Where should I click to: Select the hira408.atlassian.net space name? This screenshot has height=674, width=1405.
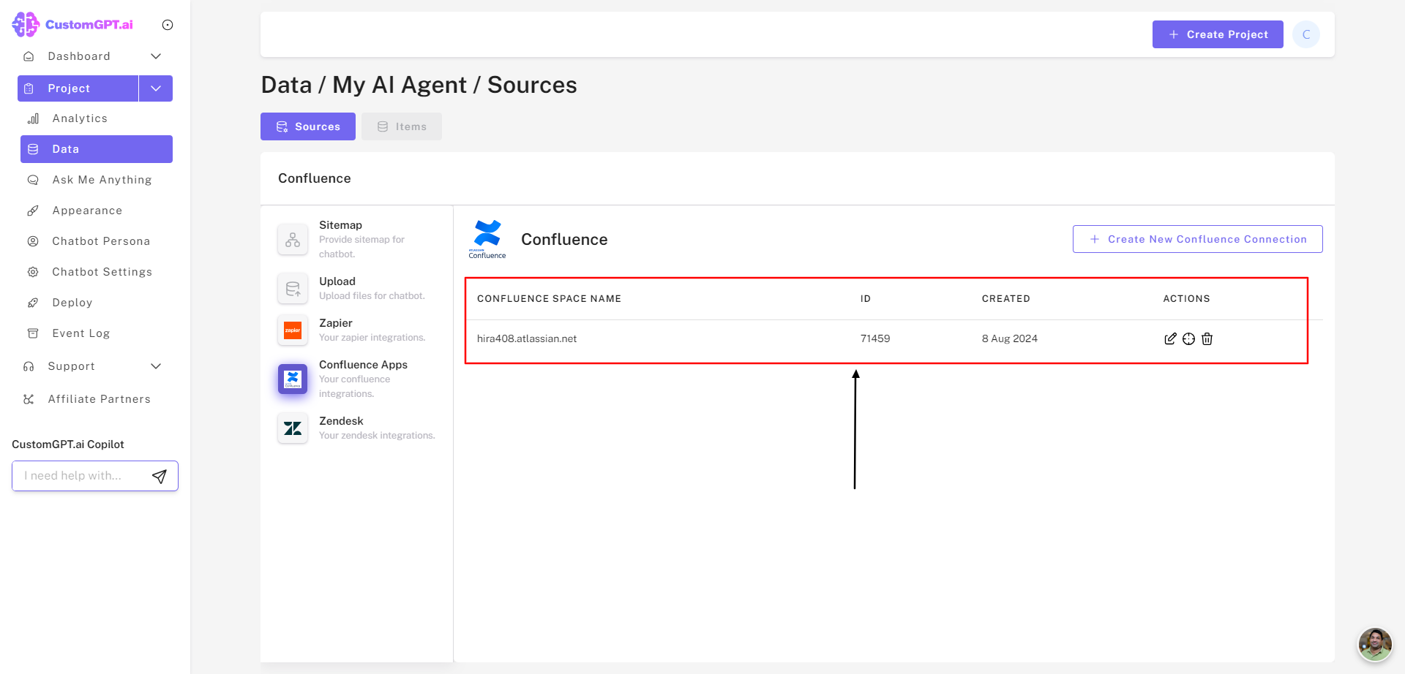click(x=527, y=338)
